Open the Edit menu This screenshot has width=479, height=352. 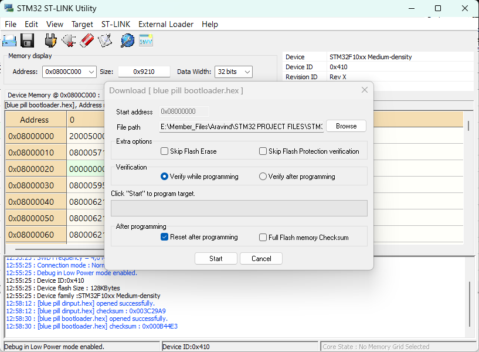(x=31, y=24)
